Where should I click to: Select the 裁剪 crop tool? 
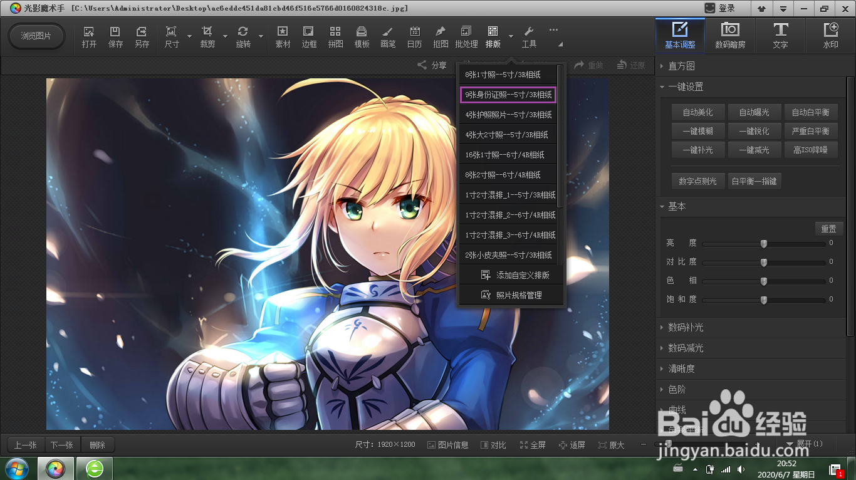coord(207,37)
